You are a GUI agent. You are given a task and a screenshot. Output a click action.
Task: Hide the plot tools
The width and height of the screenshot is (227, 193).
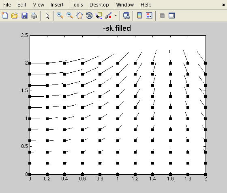[162, 15]
